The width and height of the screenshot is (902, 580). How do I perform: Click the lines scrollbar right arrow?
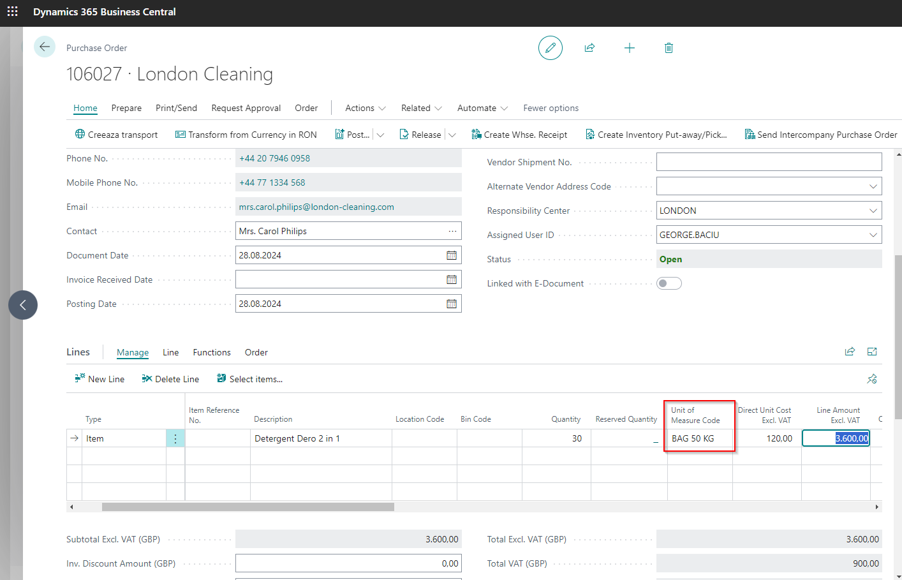[877, 507]
